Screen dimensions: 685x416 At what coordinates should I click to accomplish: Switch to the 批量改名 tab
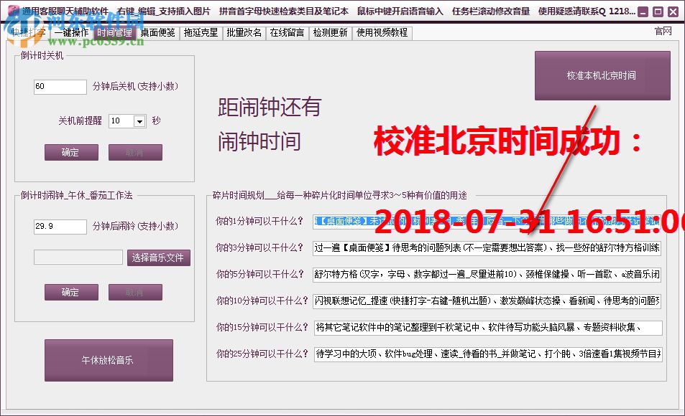[x=246, y=32]
